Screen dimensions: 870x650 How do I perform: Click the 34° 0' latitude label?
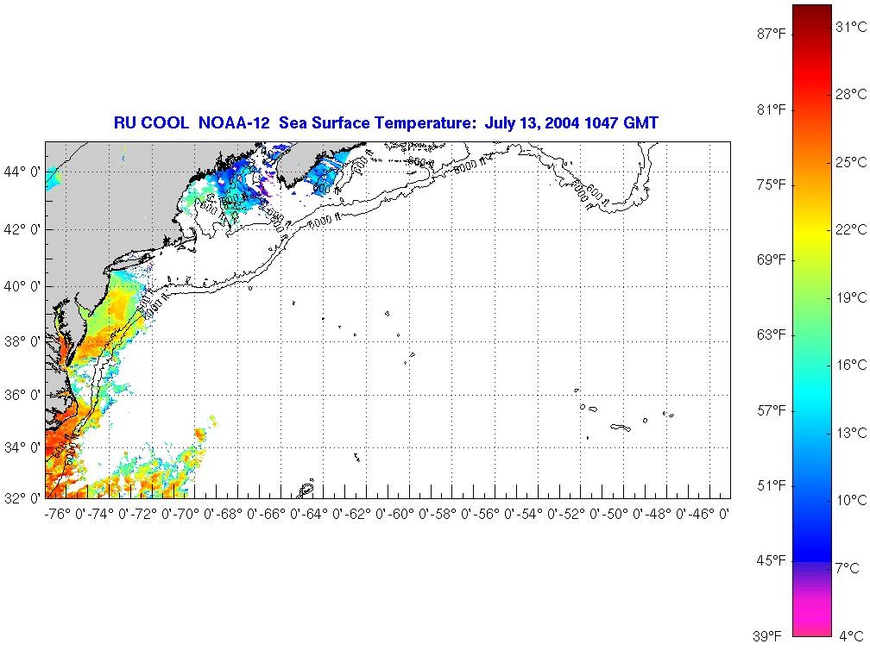22,447
